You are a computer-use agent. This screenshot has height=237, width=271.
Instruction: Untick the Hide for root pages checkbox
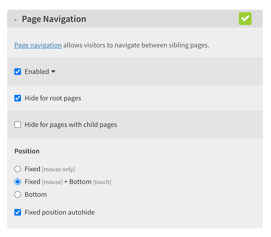(x=18, y=98)
